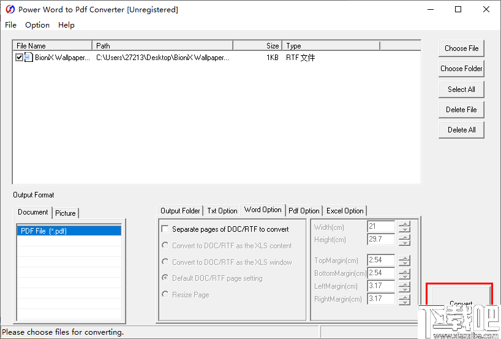Click the TopMargin(cm) input field
This screenshot has height=339, width=501.
coord(381,260)
